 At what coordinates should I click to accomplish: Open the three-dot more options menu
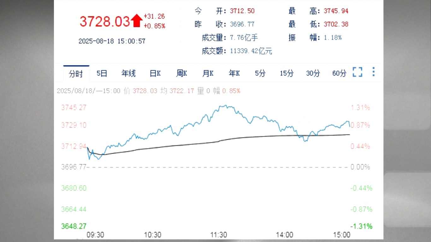click(373, 72)
